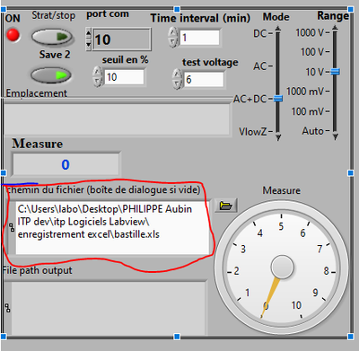Select 1000 mV on the Range scale
The width and height of the screenshot is (359, 351).
pyautogui.click(x=305, y=92)
